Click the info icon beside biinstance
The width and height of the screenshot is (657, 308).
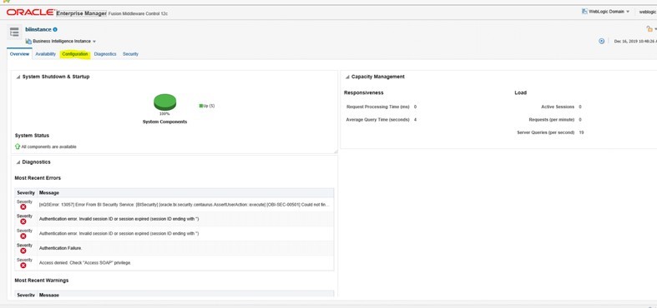[x=55, y=30]
